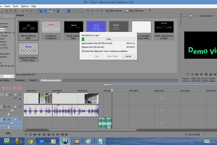Open the Paint app from the taskbar

tap(88, 141)
